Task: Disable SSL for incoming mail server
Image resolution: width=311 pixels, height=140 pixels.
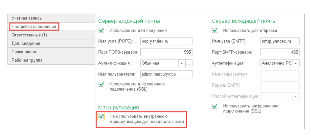Action: (101, 84)
